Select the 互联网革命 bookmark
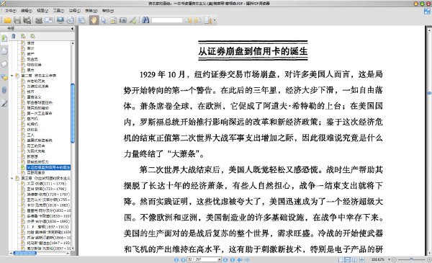 (36, 173)
